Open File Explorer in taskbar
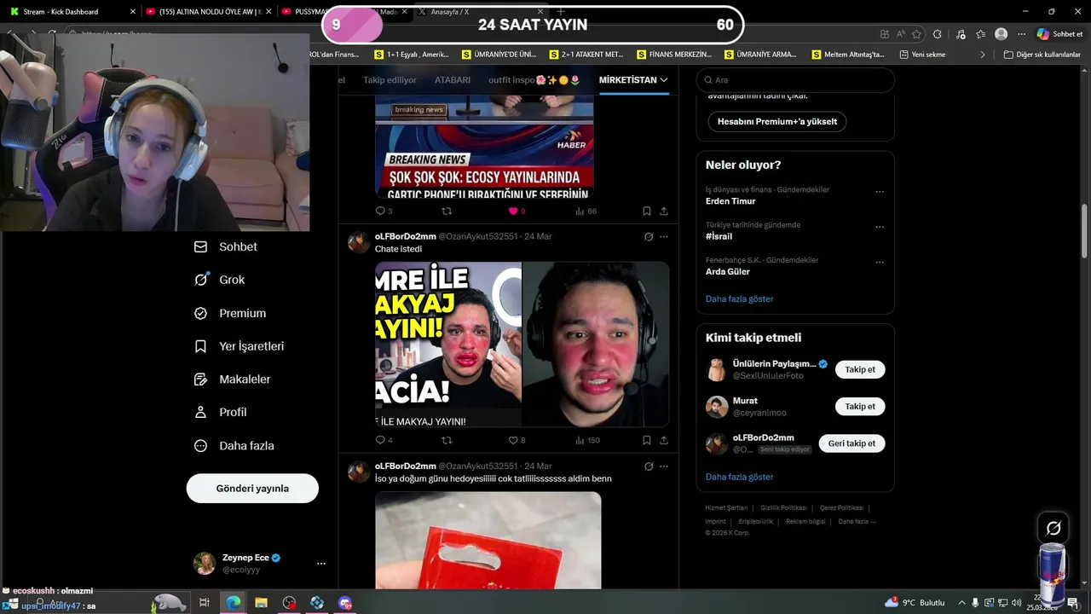 [261, 603]
